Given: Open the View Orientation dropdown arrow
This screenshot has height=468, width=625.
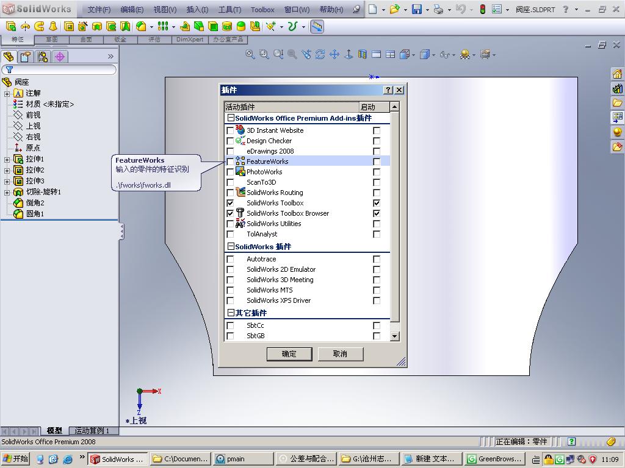Looking at the screenshot, I should click(x=413, y=55).
